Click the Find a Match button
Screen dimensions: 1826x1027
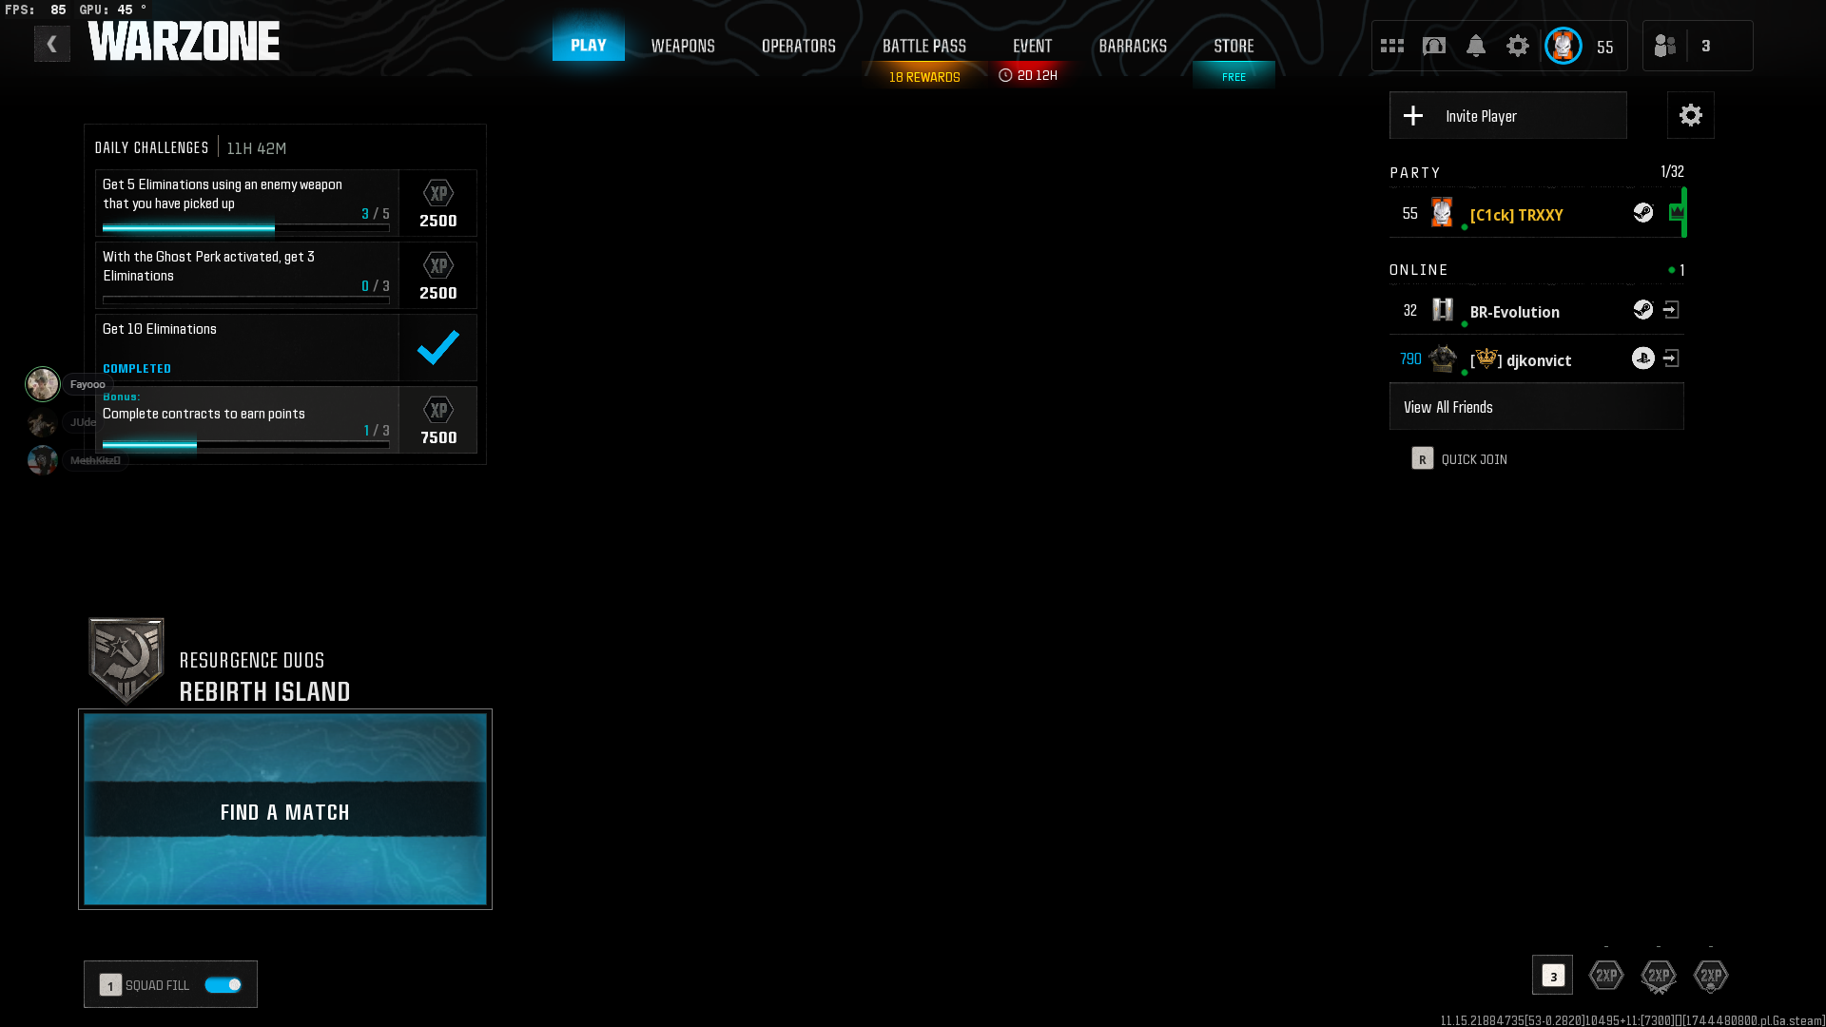point(285,809)
